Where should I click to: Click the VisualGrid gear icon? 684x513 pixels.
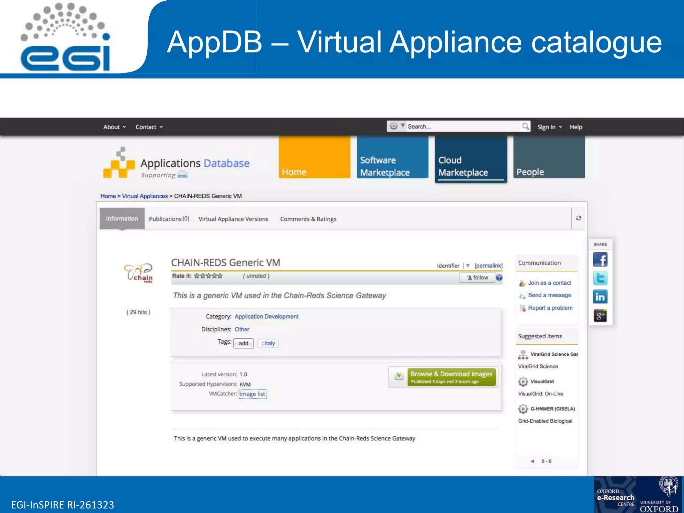pyautogui.click(x=523, y=381)
